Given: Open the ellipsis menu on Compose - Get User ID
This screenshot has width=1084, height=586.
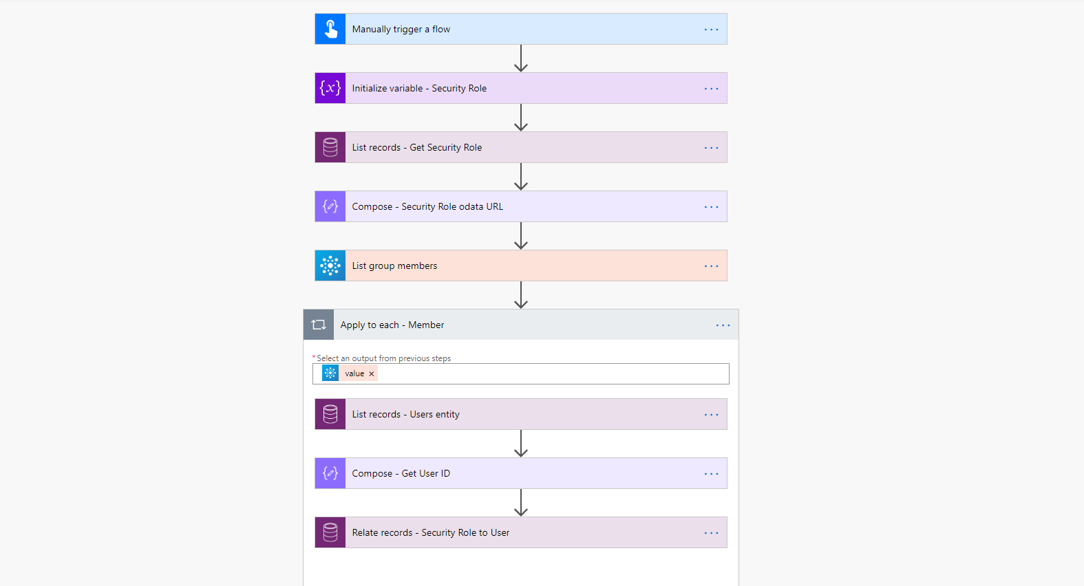Looking at the screenshot, I should tap(711, 473).
